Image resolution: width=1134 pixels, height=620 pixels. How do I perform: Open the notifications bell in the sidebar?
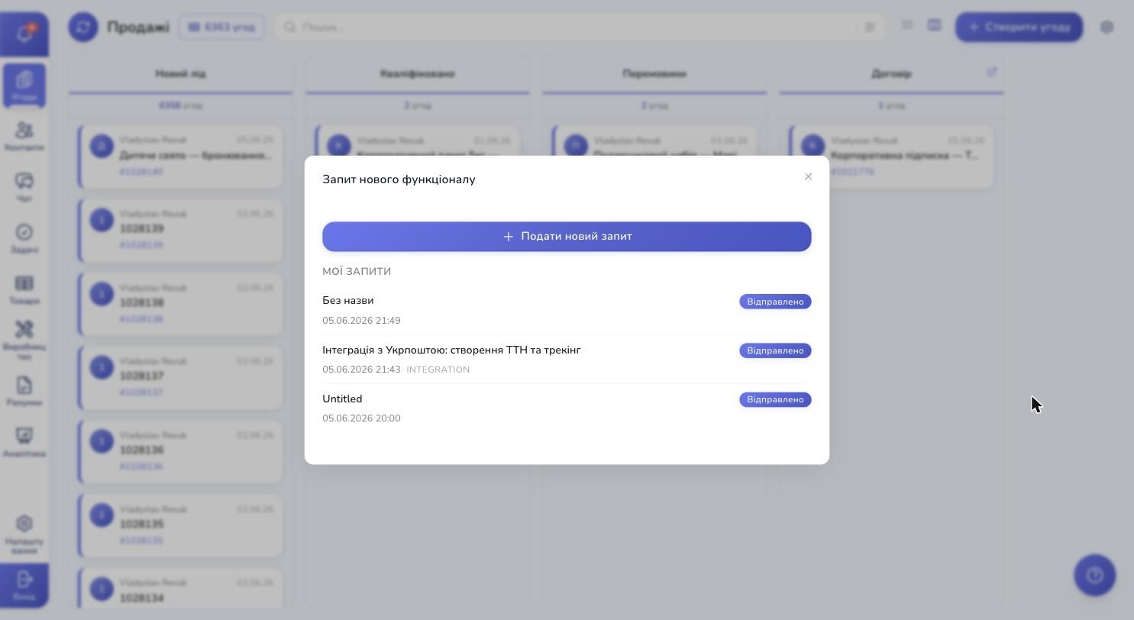[24, 34]
